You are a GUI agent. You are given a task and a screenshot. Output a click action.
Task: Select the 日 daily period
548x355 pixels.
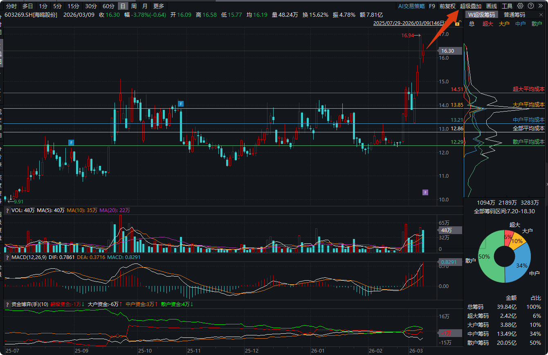click(x=123, y=6)
